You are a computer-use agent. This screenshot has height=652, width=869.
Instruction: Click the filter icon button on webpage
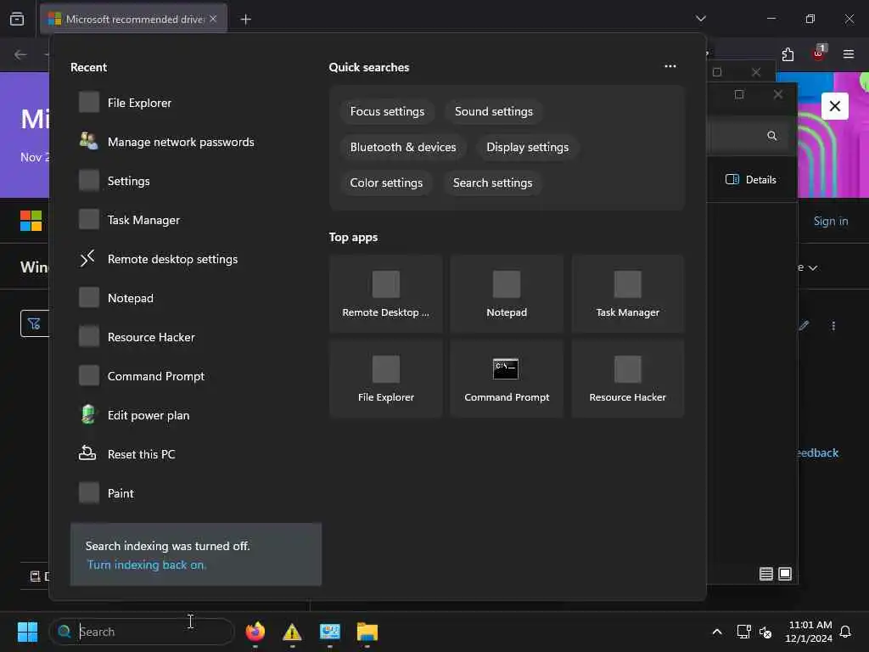coord(34,323)
